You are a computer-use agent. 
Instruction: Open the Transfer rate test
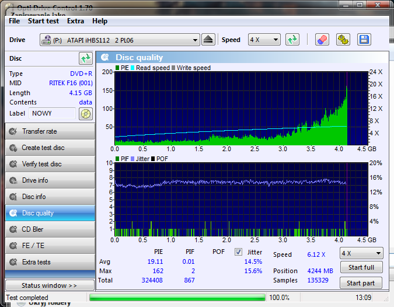50,131
